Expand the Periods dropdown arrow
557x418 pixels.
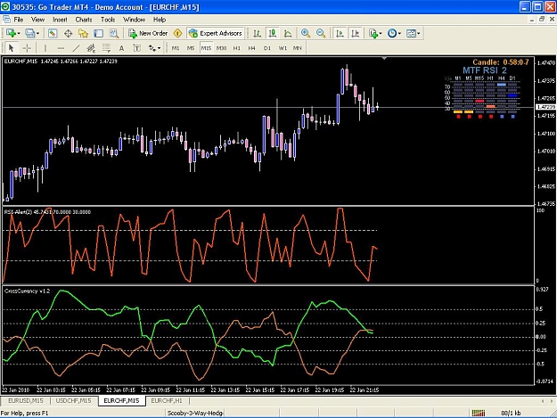tap(399, 33)
